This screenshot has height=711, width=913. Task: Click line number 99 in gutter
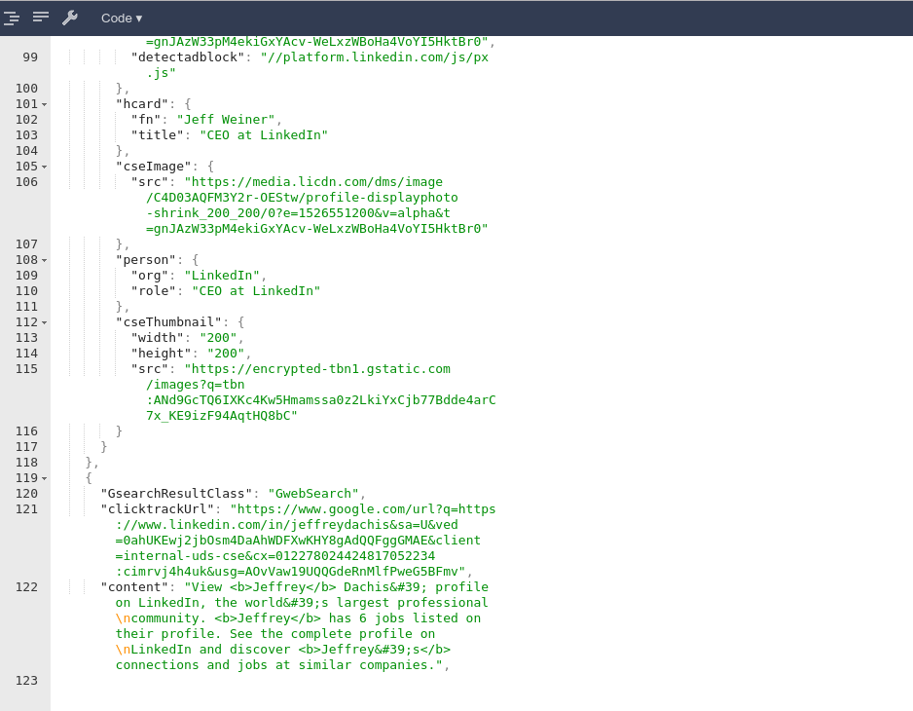(x=30, y=57)
